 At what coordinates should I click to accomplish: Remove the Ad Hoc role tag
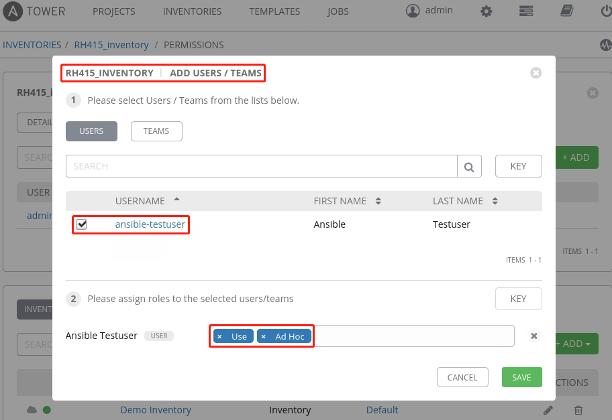point(263,336)
